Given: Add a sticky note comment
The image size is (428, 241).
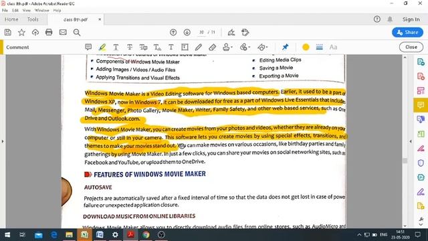Looking at the screenshot, I should 88,47.
